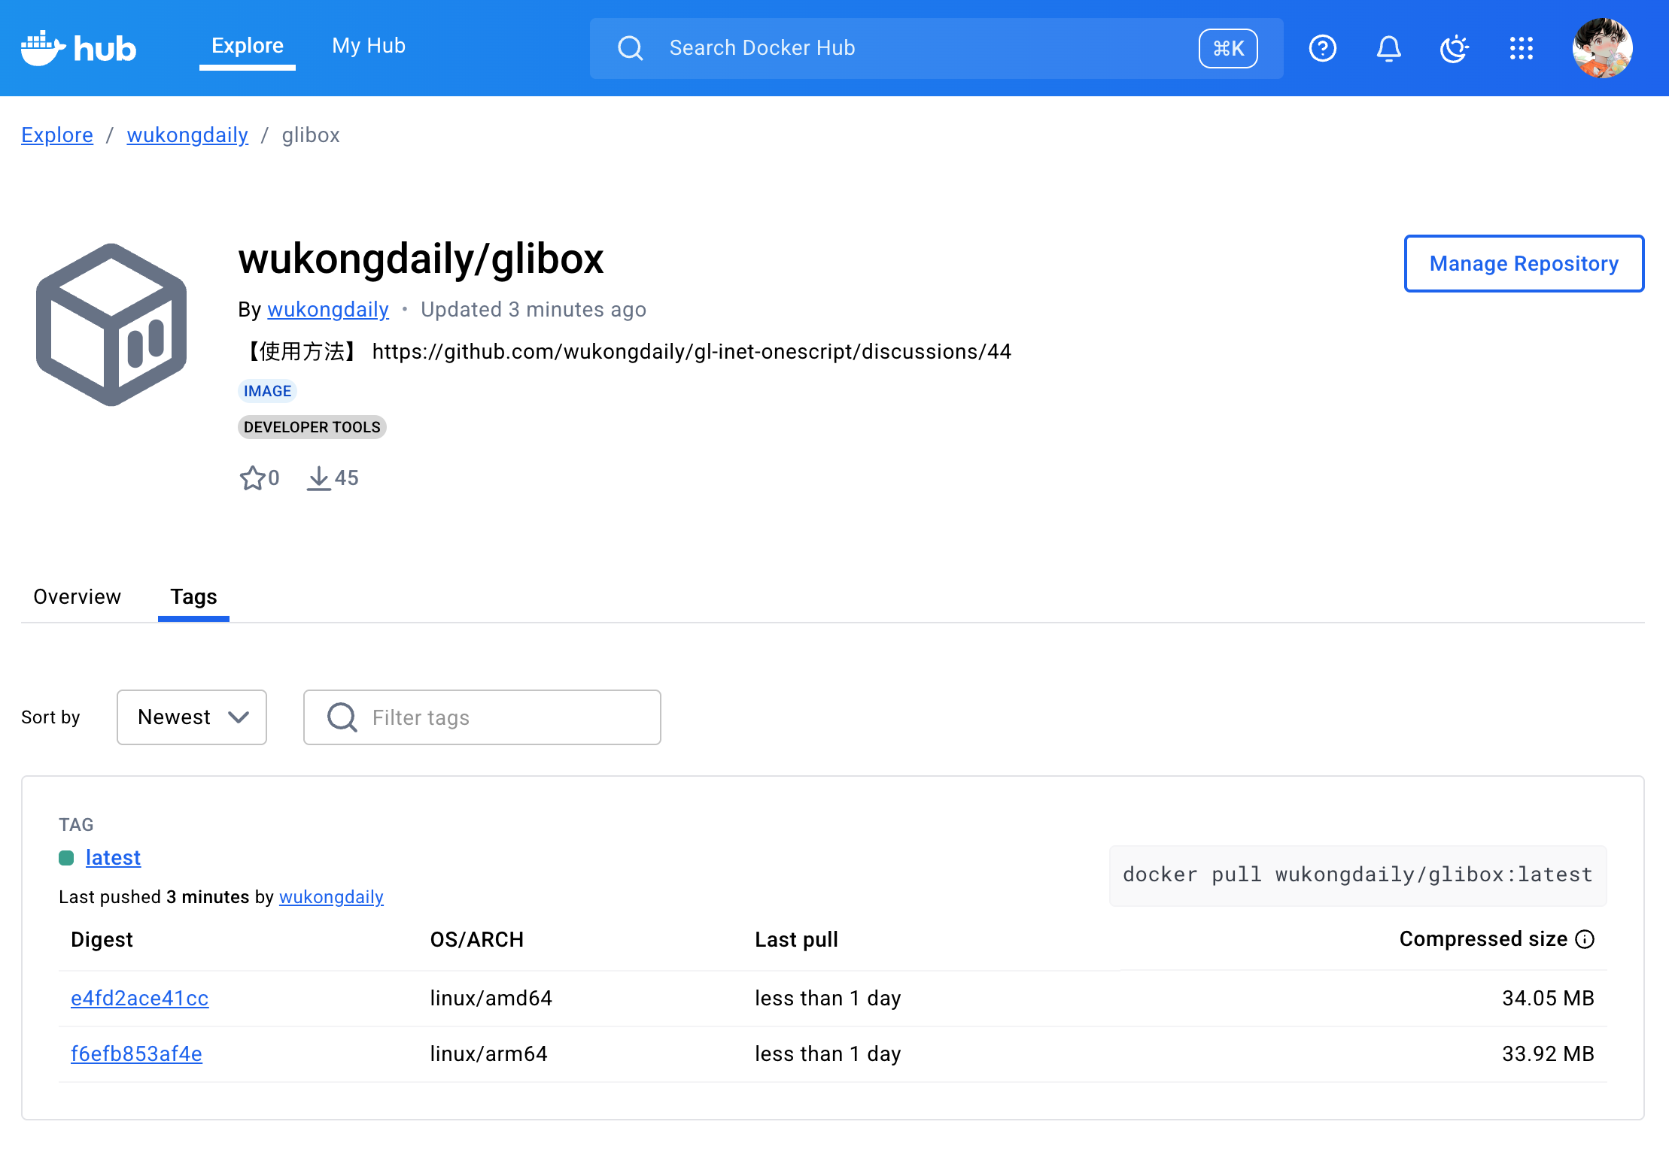Screen dimensions: 1669x1158
Task: Click the linux/amd64 cell
Action: coord(491,998)
